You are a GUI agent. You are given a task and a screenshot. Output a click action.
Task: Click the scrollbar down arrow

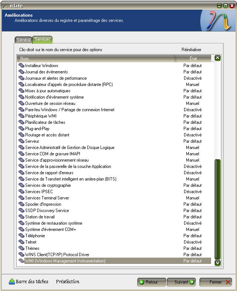[217, 263]
